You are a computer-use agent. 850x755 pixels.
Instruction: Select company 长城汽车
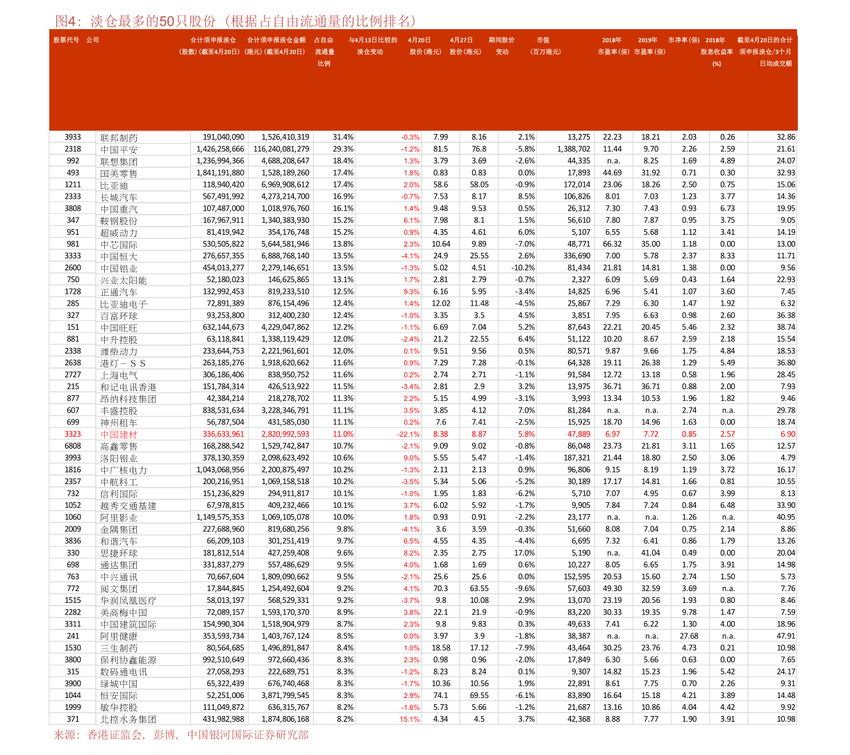click(119, 197)
